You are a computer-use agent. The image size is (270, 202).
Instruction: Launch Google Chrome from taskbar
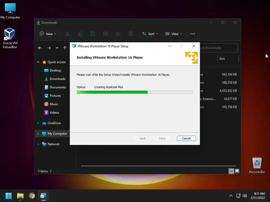click(x=32, y=196)
